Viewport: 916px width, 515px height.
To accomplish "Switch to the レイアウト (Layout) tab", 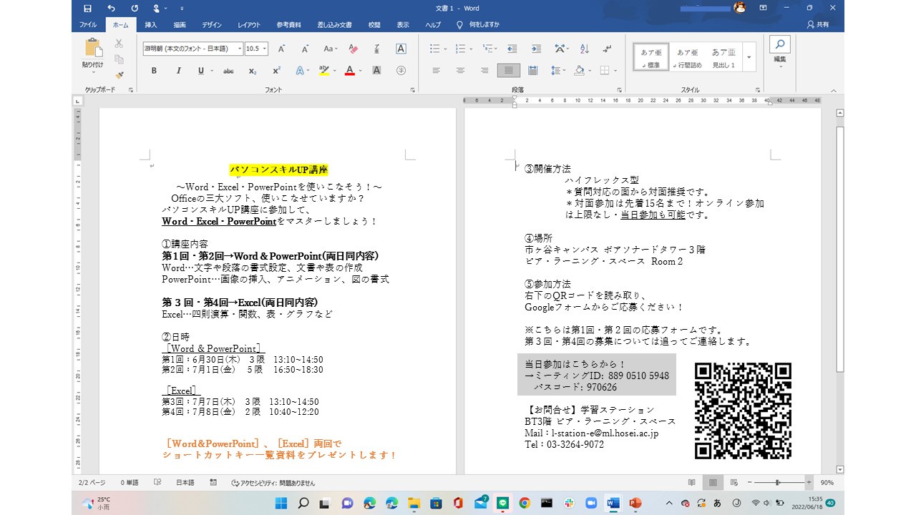I will [249, 24].
